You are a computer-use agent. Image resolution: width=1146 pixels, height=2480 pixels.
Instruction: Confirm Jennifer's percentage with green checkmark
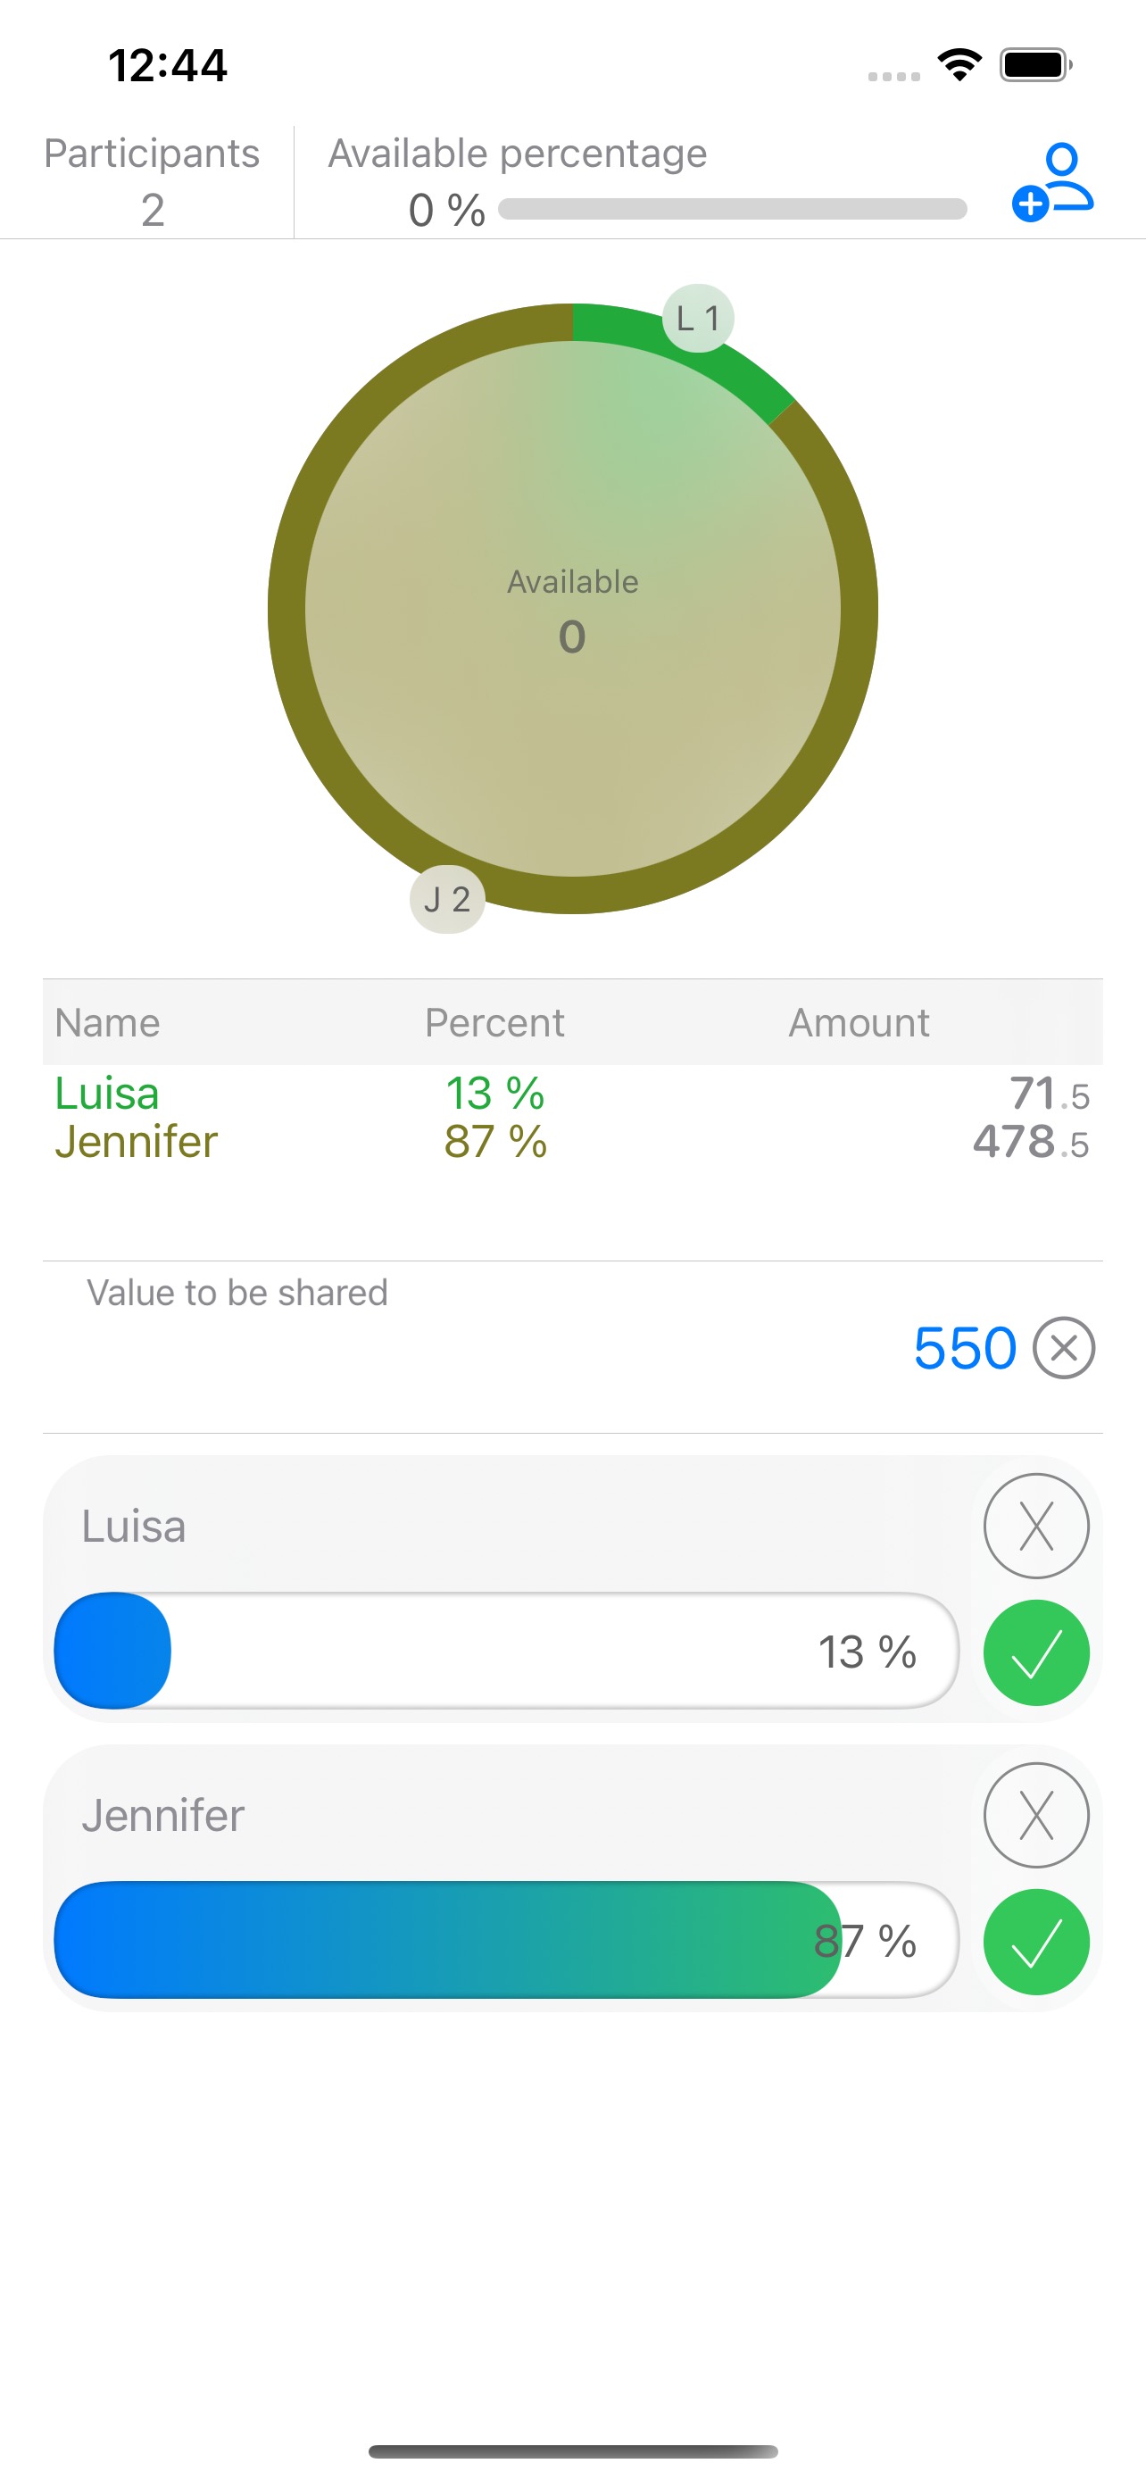pyautogui.click(x=1035, y=1941)
